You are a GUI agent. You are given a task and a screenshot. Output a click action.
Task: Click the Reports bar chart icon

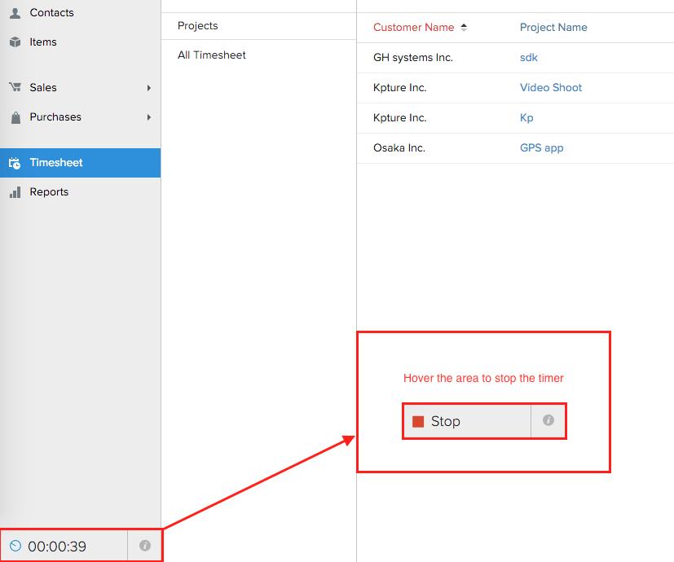[15, 192]
